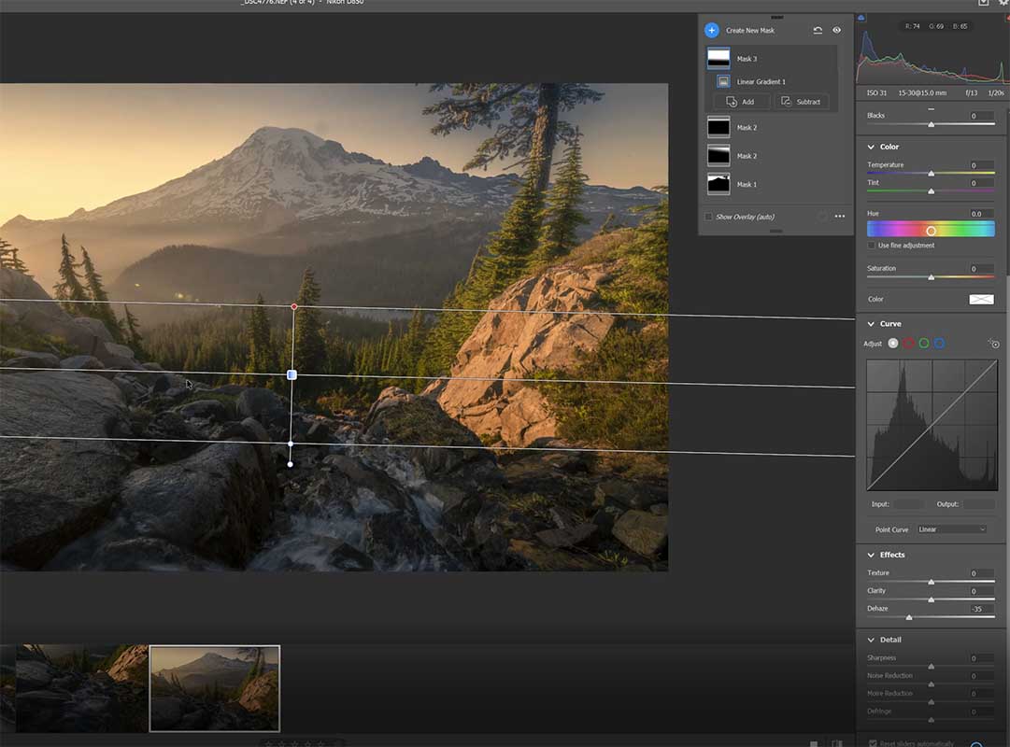Open the masks panel three-dots menu
The height and width of the screenshot is (747, 1010).
click(x=840, y=217)
